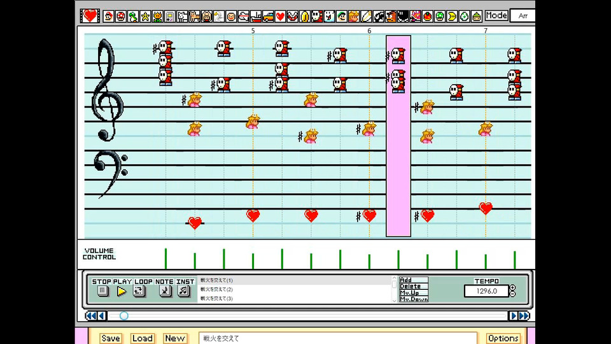Toggle the LOOP button

[138, 291]
